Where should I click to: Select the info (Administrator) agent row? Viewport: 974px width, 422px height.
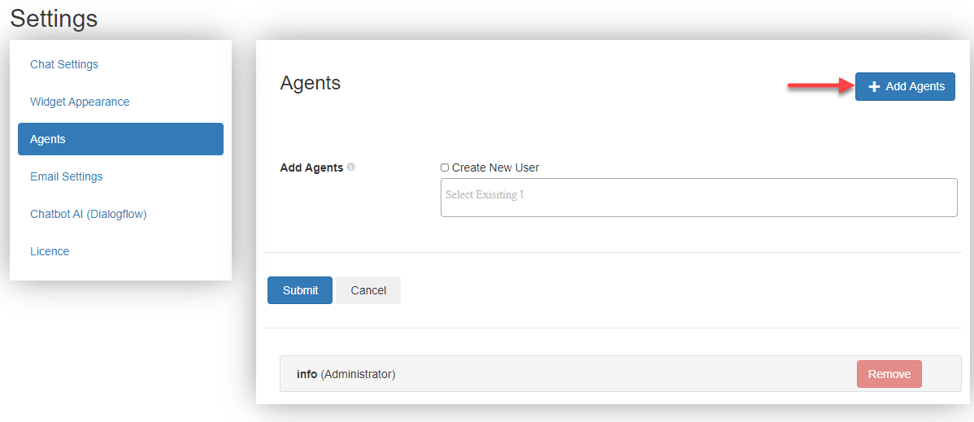click(620, 374)
